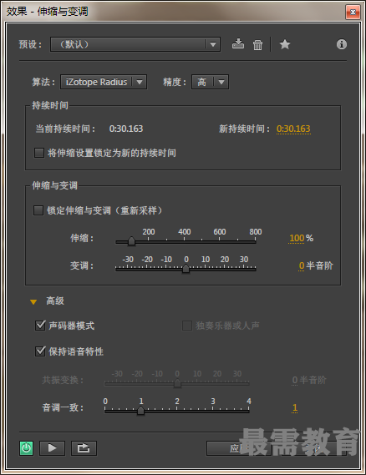Click the 伸缩 slider handle
Viewport: 366px width, 475px height.
[131, 241]
